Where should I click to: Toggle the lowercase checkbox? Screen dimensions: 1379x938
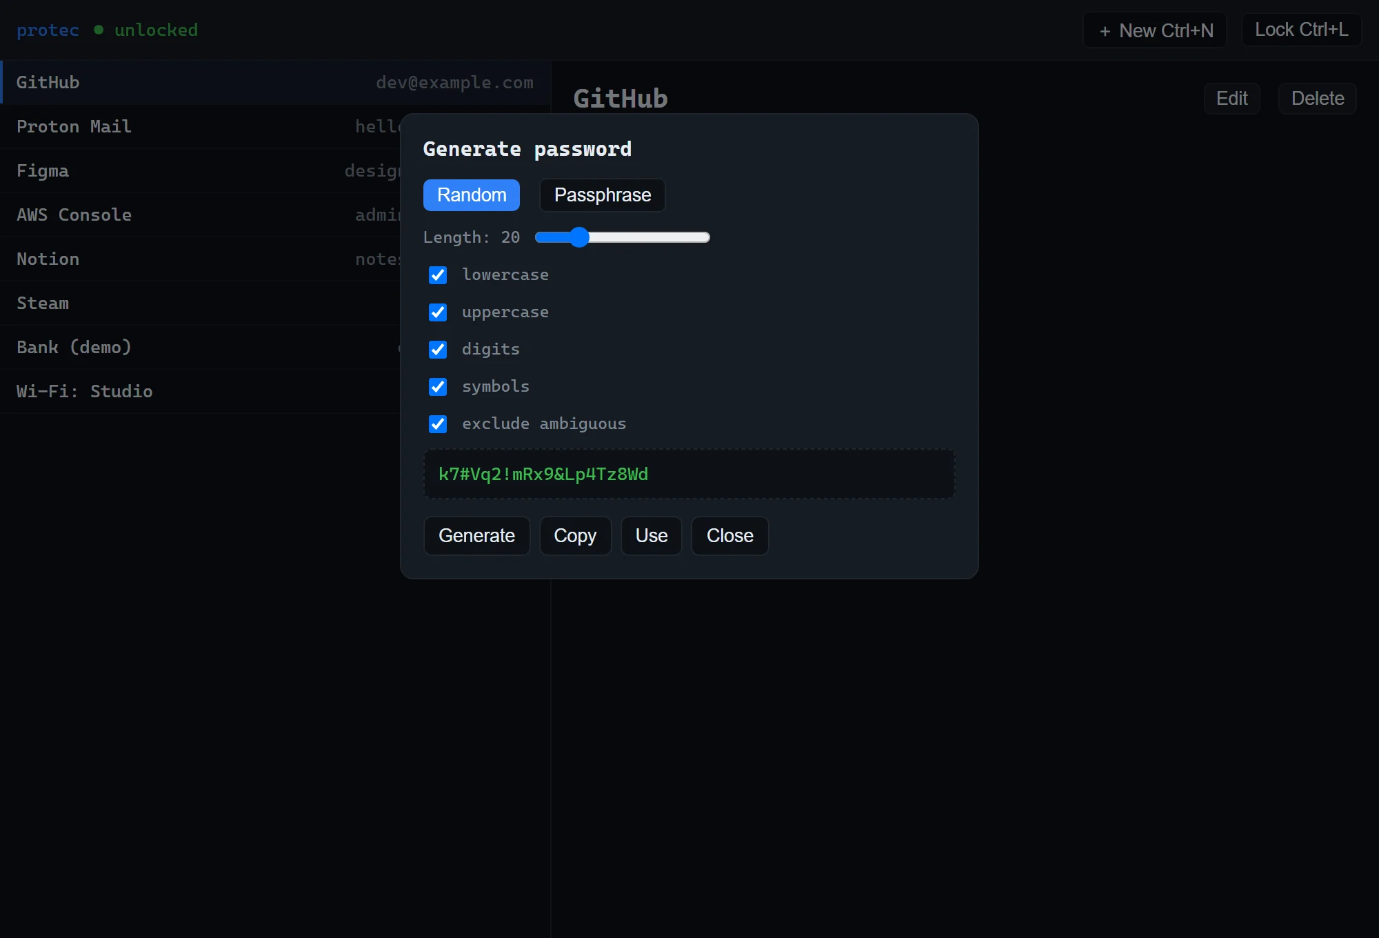[438, 275]
